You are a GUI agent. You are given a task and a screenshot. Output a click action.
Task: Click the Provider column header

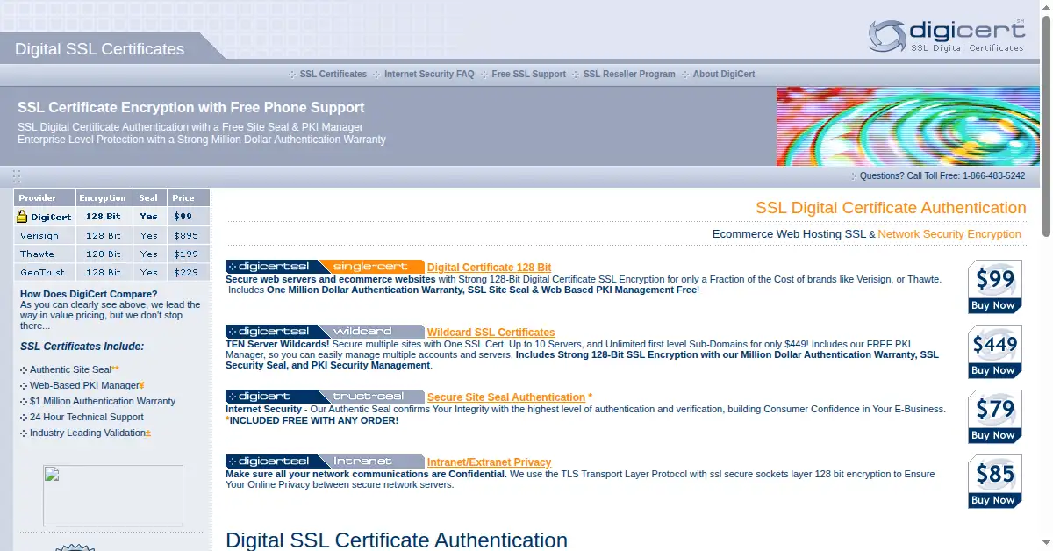coord(45,198)
